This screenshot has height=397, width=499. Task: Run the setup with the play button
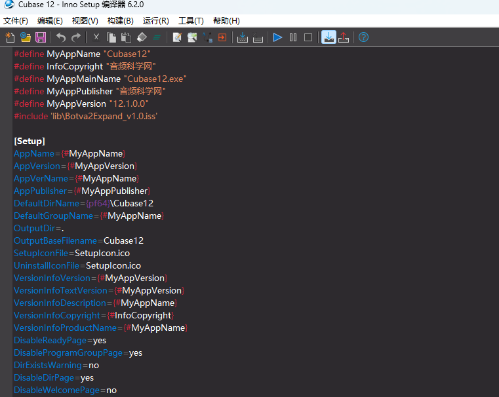click(277, 37)
